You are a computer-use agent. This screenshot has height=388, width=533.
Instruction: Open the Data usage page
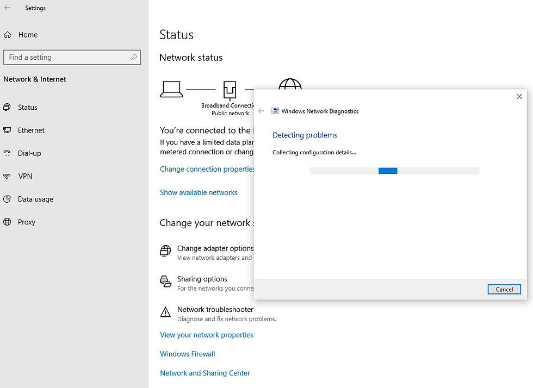(36, 199)
